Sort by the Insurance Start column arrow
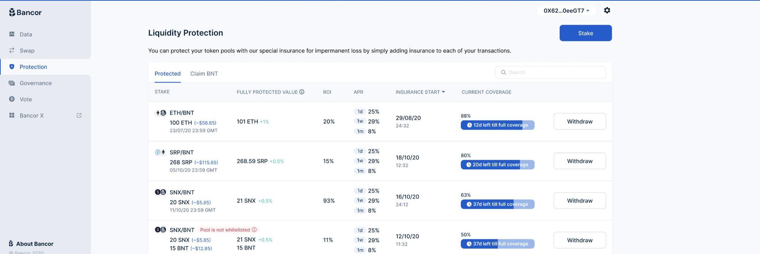This screenshot has height=254, width=760. (443, 92)
